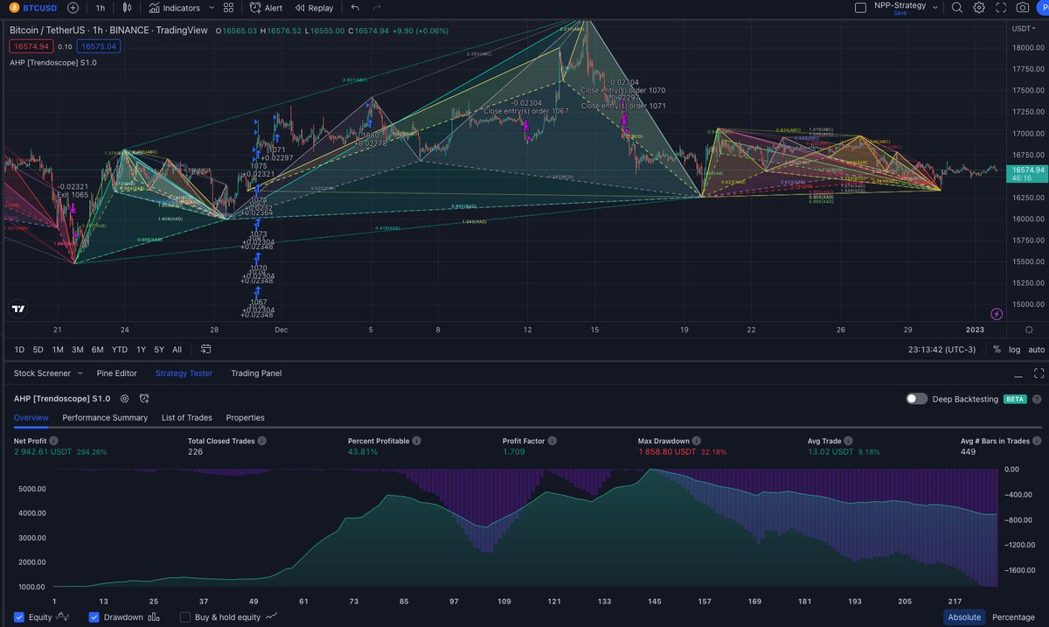Toggle auto scale
Screen dimensions: 1049x627
click(1036, 349)
